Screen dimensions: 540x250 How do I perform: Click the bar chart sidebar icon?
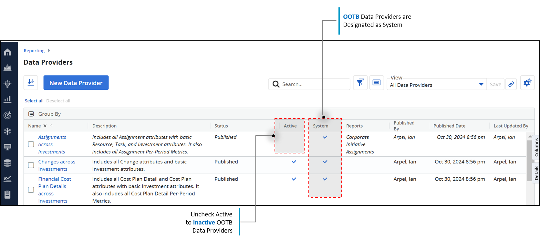7,99
